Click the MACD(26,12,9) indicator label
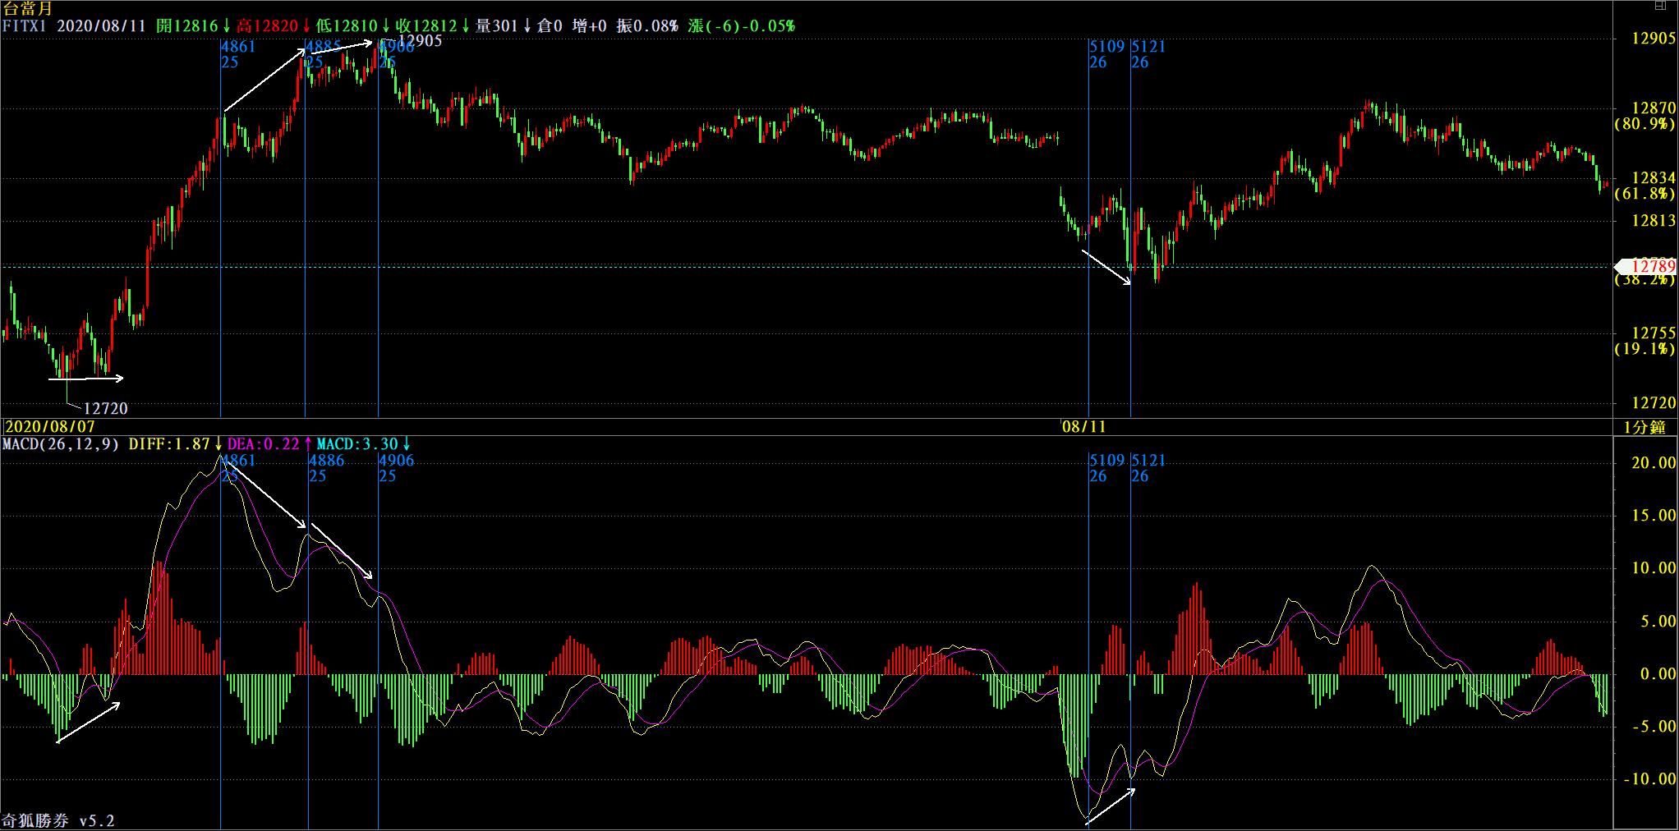The image size is (1679, 831). 61,444
